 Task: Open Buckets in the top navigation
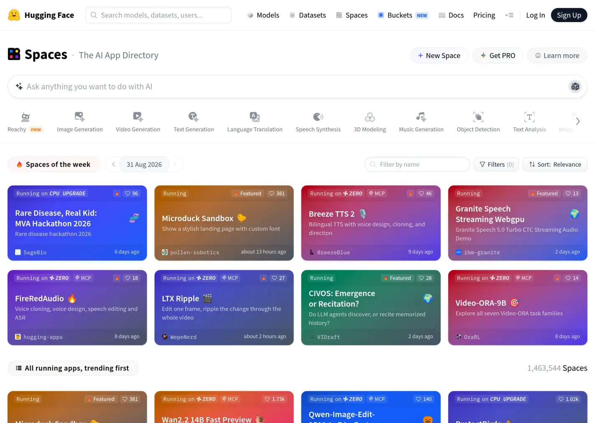pos(403,15)
